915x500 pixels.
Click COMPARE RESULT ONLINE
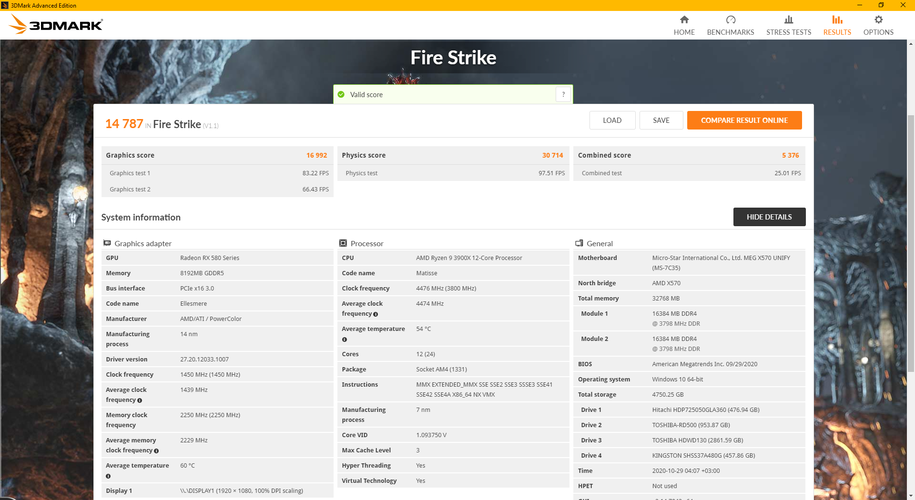coord(744,120)
